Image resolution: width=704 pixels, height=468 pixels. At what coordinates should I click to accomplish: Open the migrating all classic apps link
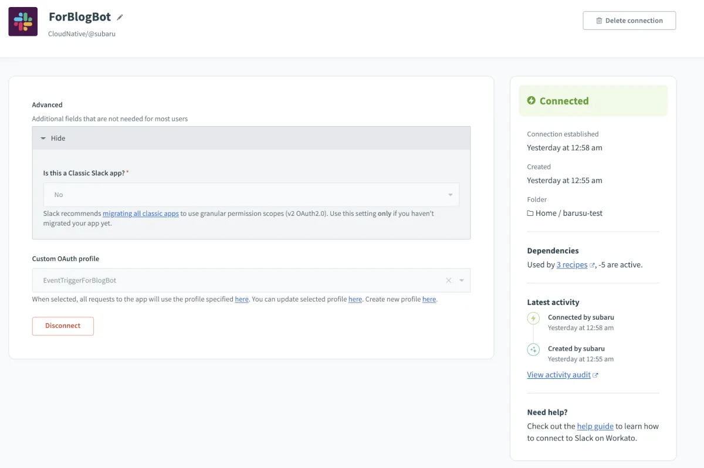tap(141, 213)
